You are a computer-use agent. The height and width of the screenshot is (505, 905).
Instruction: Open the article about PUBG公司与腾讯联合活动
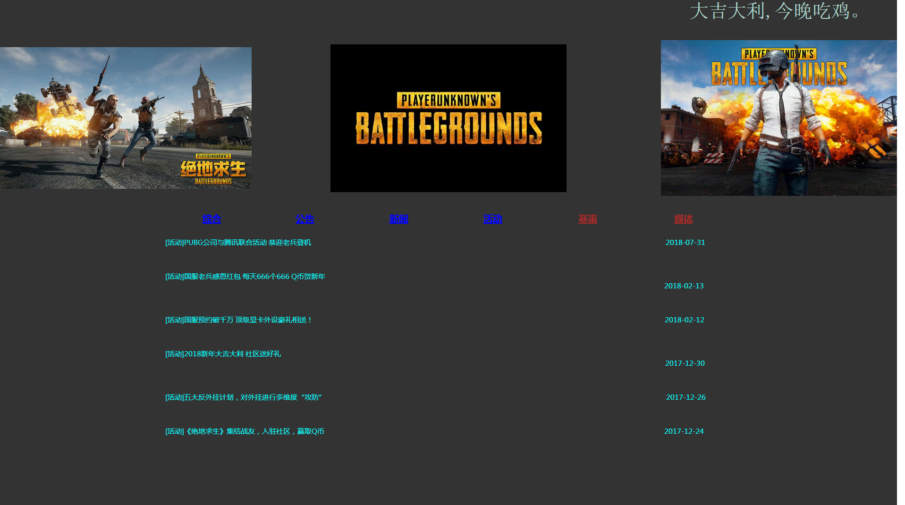pyautogui.click(x=238, y=243)
